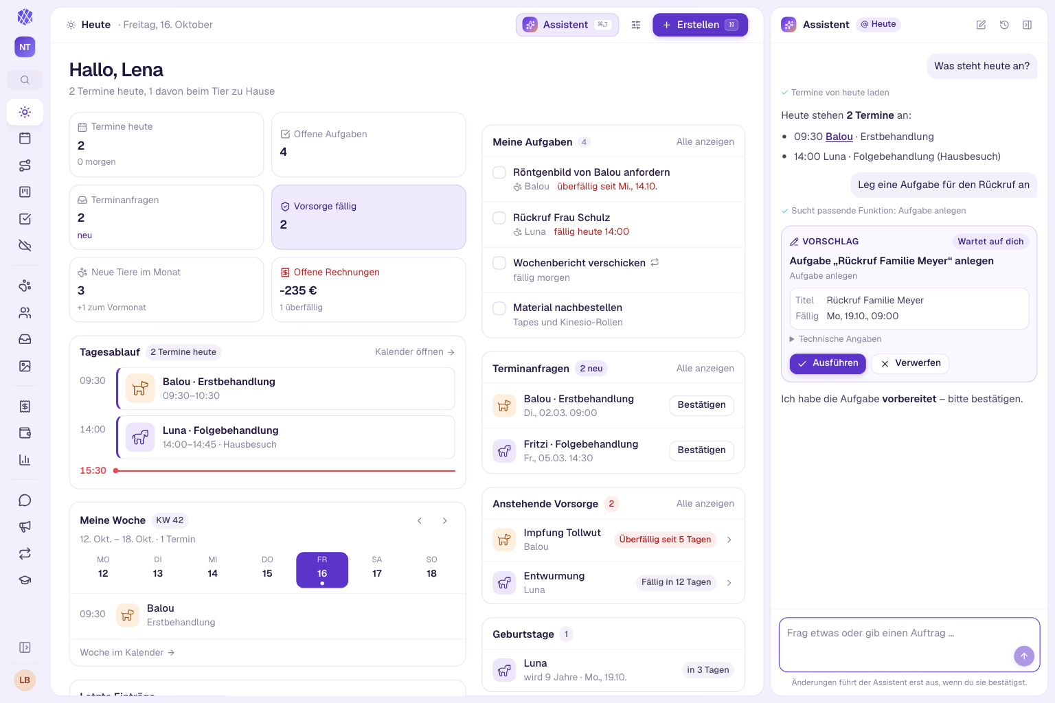The width and height of the screenshot is (1055, 703).
Task: Check off Rückruf Frau Schulz task
Action: click(x=499, y=218)
